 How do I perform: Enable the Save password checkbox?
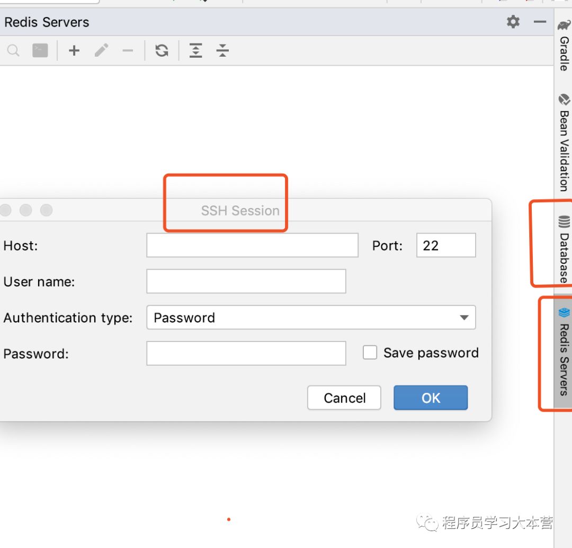[x=370, y=353]
